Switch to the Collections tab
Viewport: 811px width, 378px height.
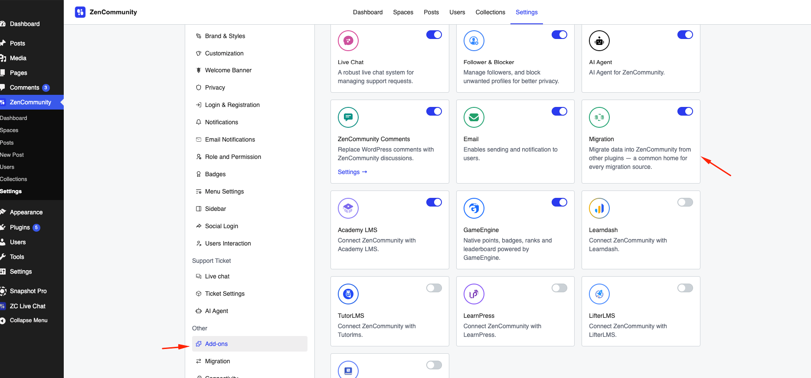pos(491,12)
